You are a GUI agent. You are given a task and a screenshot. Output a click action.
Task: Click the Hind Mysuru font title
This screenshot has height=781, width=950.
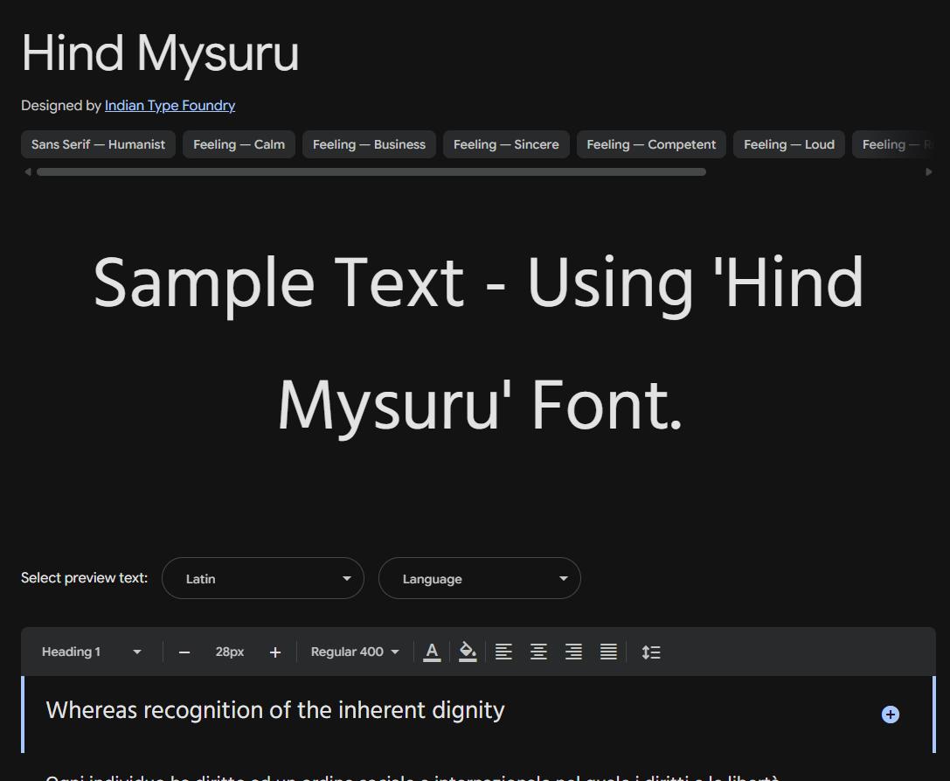(160, 54)
